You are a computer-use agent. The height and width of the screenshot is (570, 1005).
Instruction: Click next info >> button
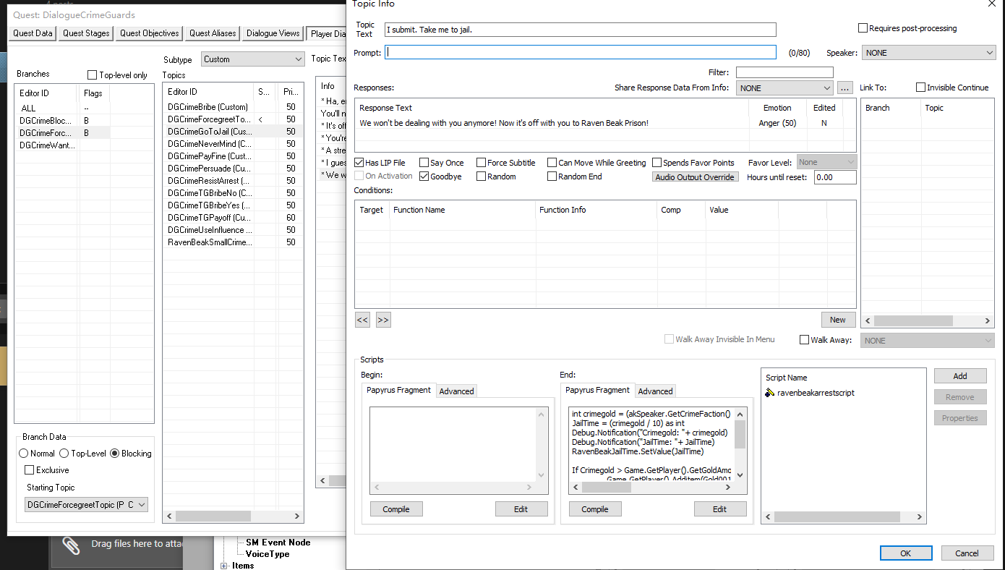383,320
